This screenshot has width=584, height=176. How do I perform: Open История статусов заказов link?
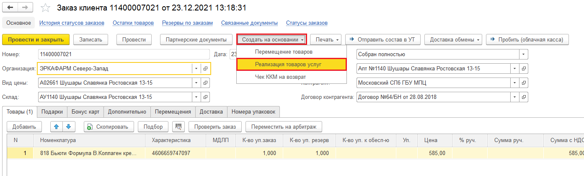(72, 23)
